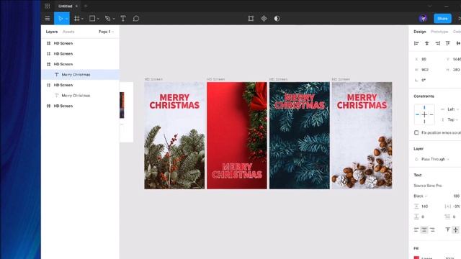Set text alignment to center
Screen dimensions: 461x259
coord(424,230)
